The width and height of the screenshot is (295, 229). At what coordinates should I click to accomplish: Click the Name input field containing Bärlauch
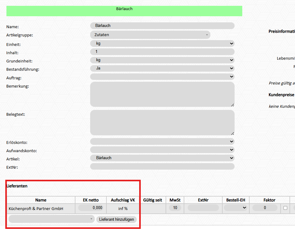point(162,26)
